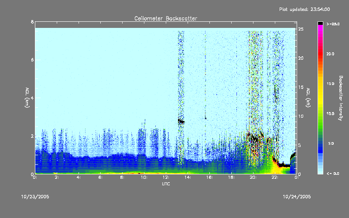Click the small black cloud mark before 16:00 UTC

(205, 118)
